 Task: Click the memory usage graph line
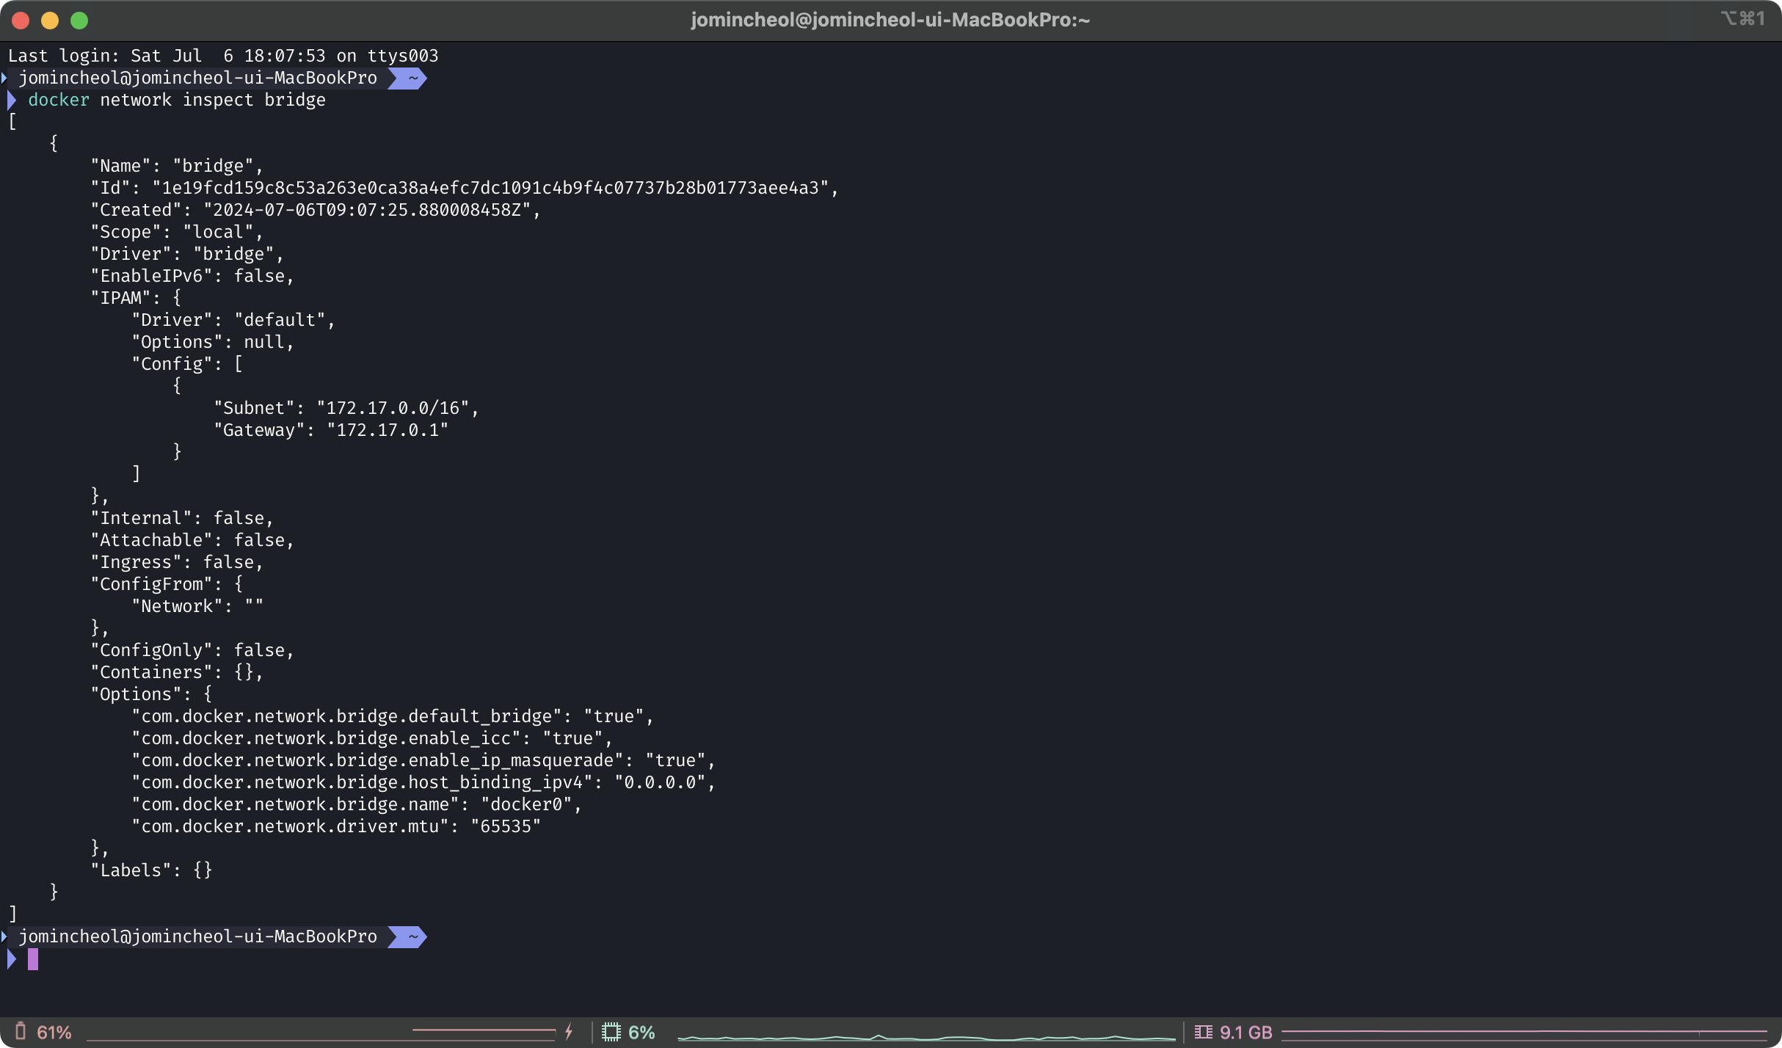click(x=1523, y=1033)
